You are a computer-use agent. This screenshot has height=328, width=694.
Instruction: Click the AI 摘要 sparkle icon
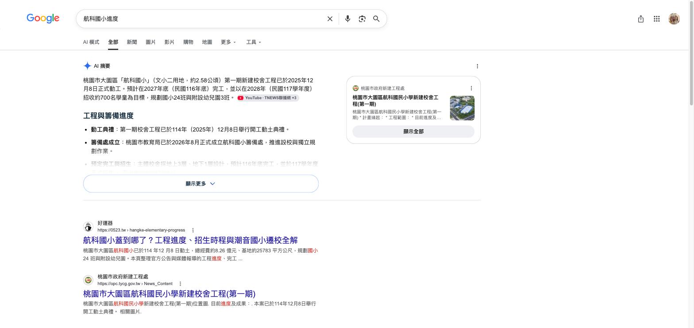click(x=87, y=66)
